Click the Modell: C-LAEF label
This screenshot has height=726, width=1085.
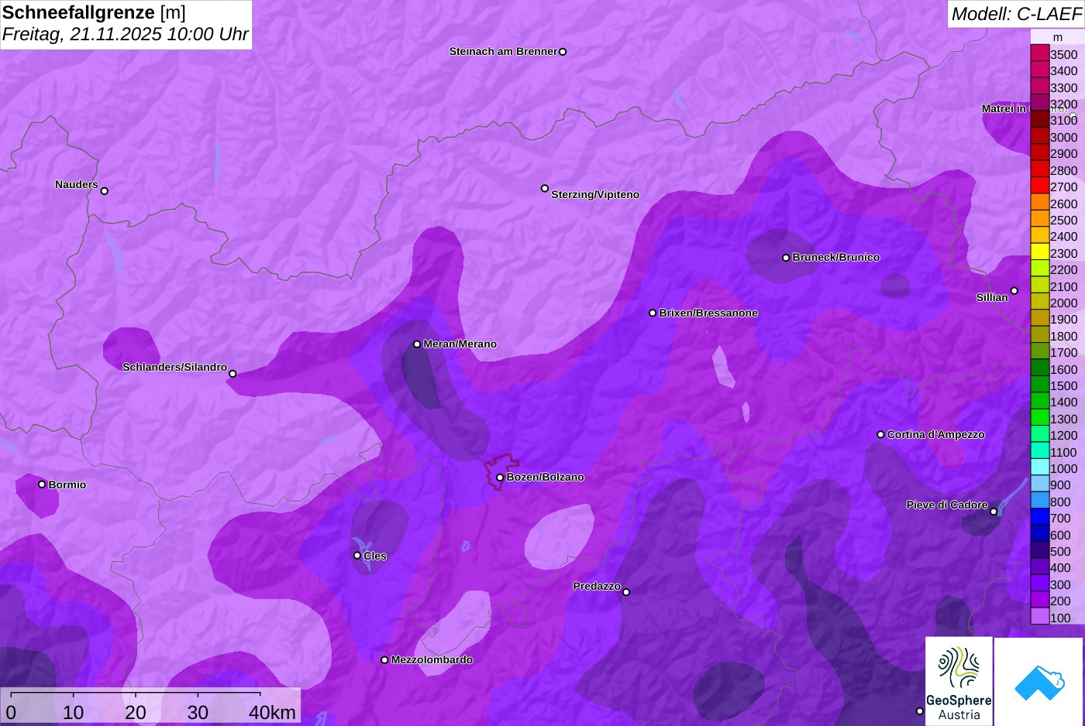pyautogui.click(x=1016, y=13)
